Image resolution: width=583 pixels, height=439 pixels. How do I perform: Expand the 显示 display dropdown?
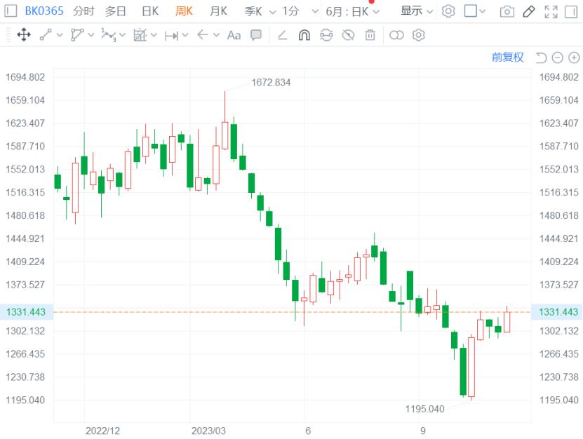(417, 11)
